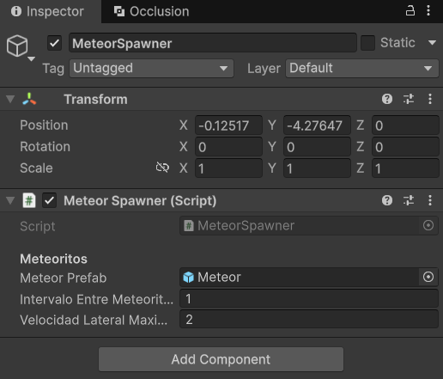Disable the MeteorSpawner GameObject active checkbox

tap(54, 43)
